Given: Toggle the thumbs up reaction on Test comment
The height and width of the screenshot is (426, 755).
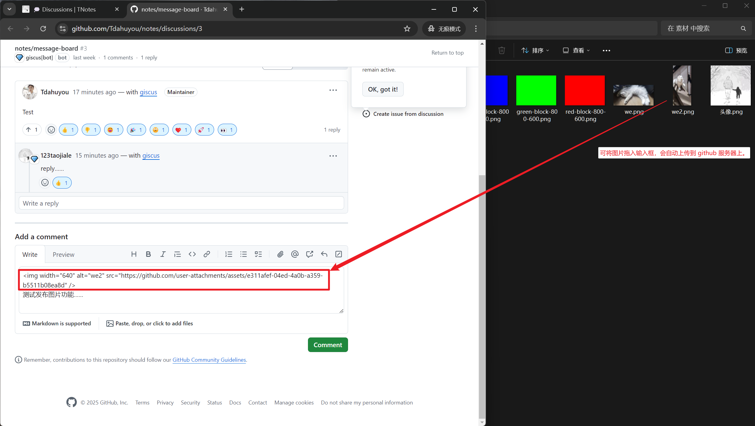Looking at the screenshot, I should pyautogui.click(x=68, y=130).
